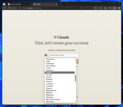Click the phone number input field

(64, 55)
